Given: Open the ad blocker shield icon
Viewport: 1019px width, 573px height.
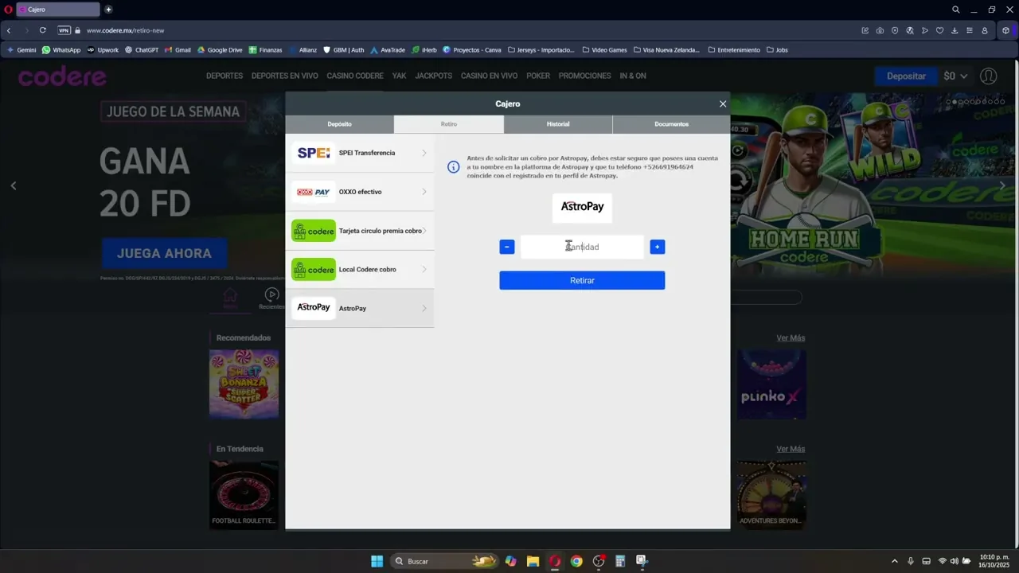Looking at the screenshot, I should point(895,30).
